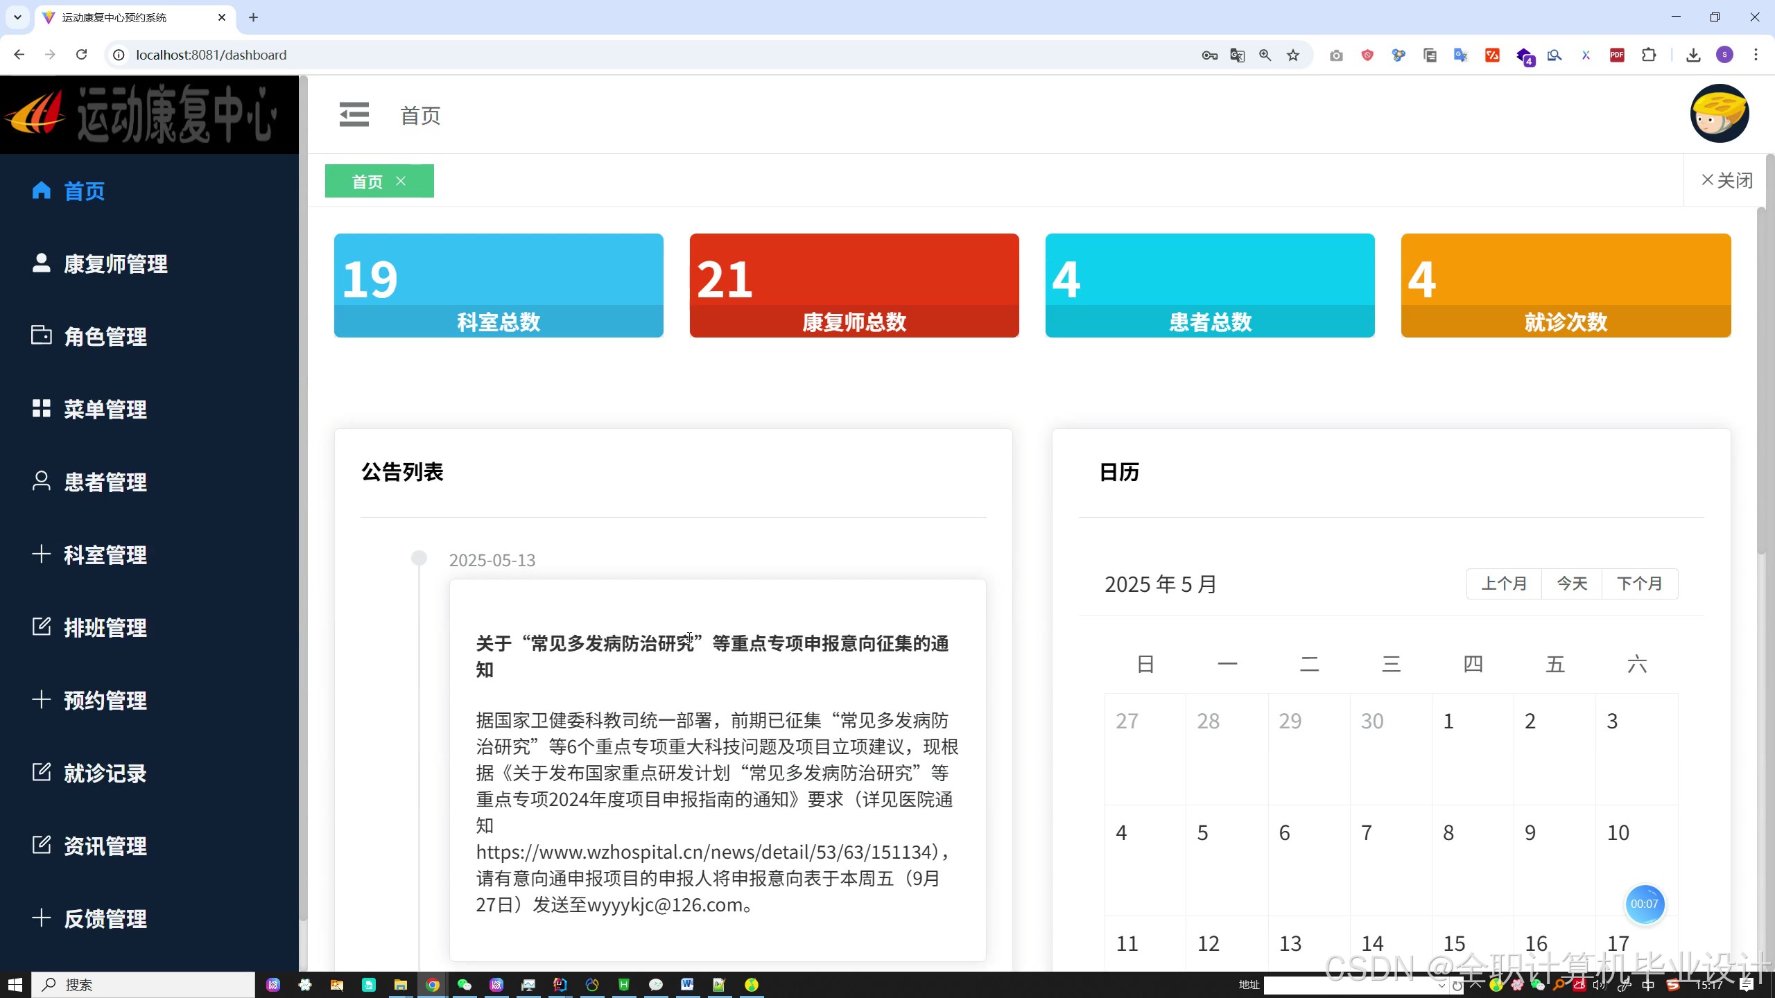Bookmark this page with the star icon
The image size is (1775, 998).
pos(1293,55)
